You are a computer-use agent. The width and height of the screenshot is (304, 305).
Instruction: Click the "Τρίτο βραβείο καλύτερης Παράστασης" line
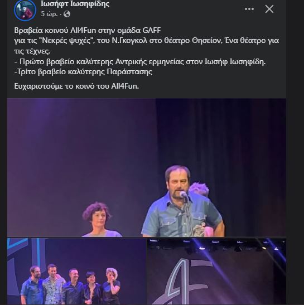tap(83, 72)
